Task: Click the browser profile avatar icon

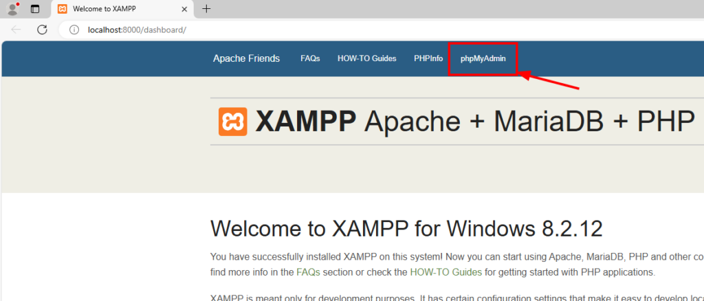Action: pos(12,9)
